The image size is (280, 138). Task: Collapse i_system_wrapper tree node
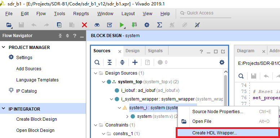point(111,99)
